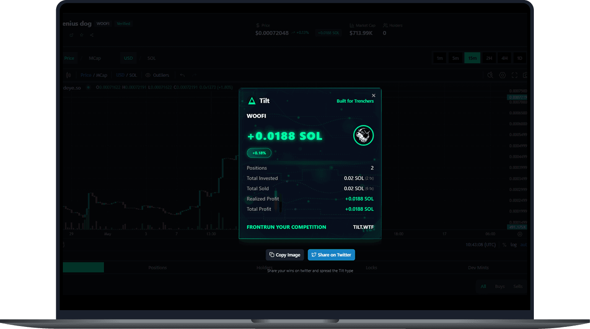View the Positions tab
The image size is (590, 329).
tap(157, 267)
